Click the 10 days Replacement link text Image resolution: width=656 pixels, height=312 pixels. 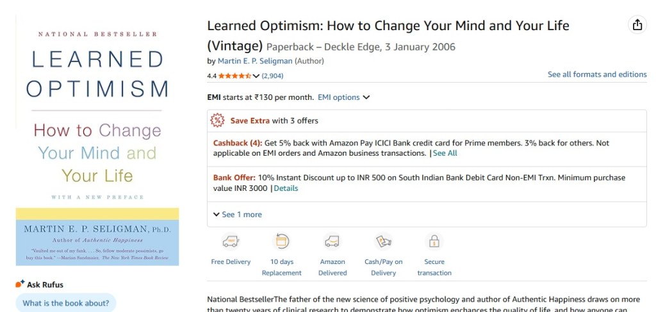click(x=281, y=267)
